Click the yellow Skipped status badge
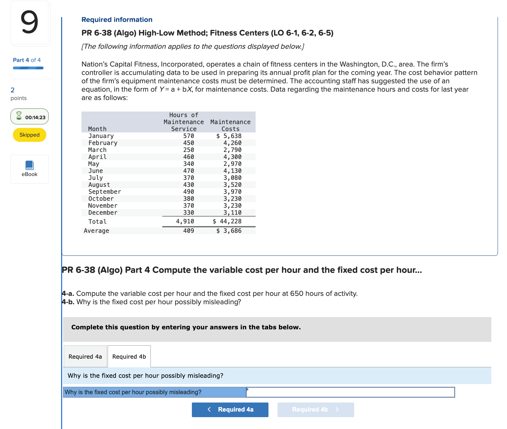This screenshot has height=429, width=507. tap(29, 135)
